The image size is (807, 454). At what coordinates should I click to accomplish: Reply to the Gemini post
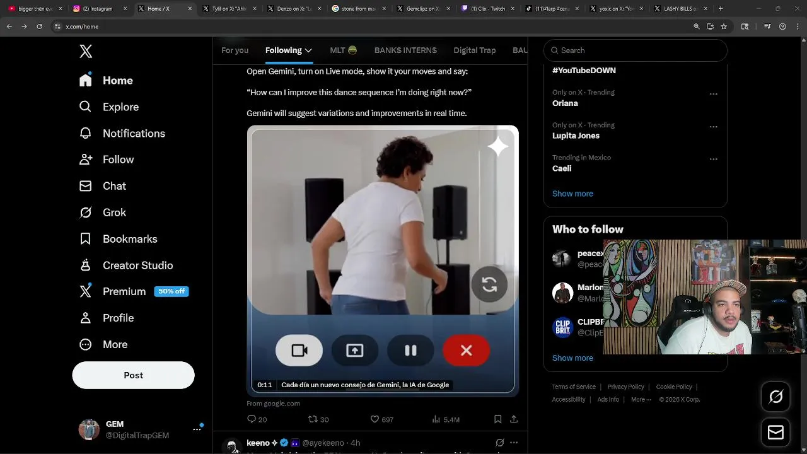(x=257, y=419)
